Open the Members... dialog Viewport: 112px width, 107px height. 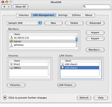point(95,50)
